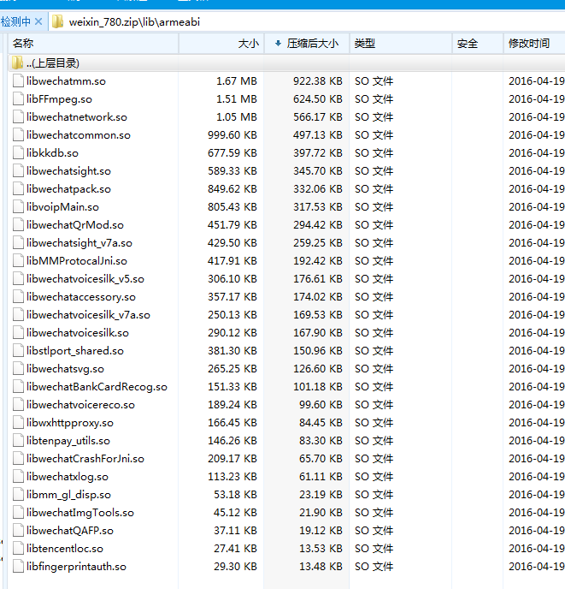Click libtenpay_utils.so file icon
565x589 pixels.
pos(18,441)
